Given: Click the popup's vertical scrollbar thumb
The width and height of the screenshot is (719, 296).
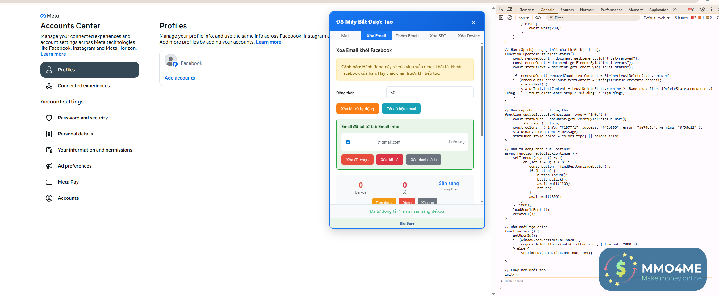Looking at the screenshot, I should click(x=482, y=91).
